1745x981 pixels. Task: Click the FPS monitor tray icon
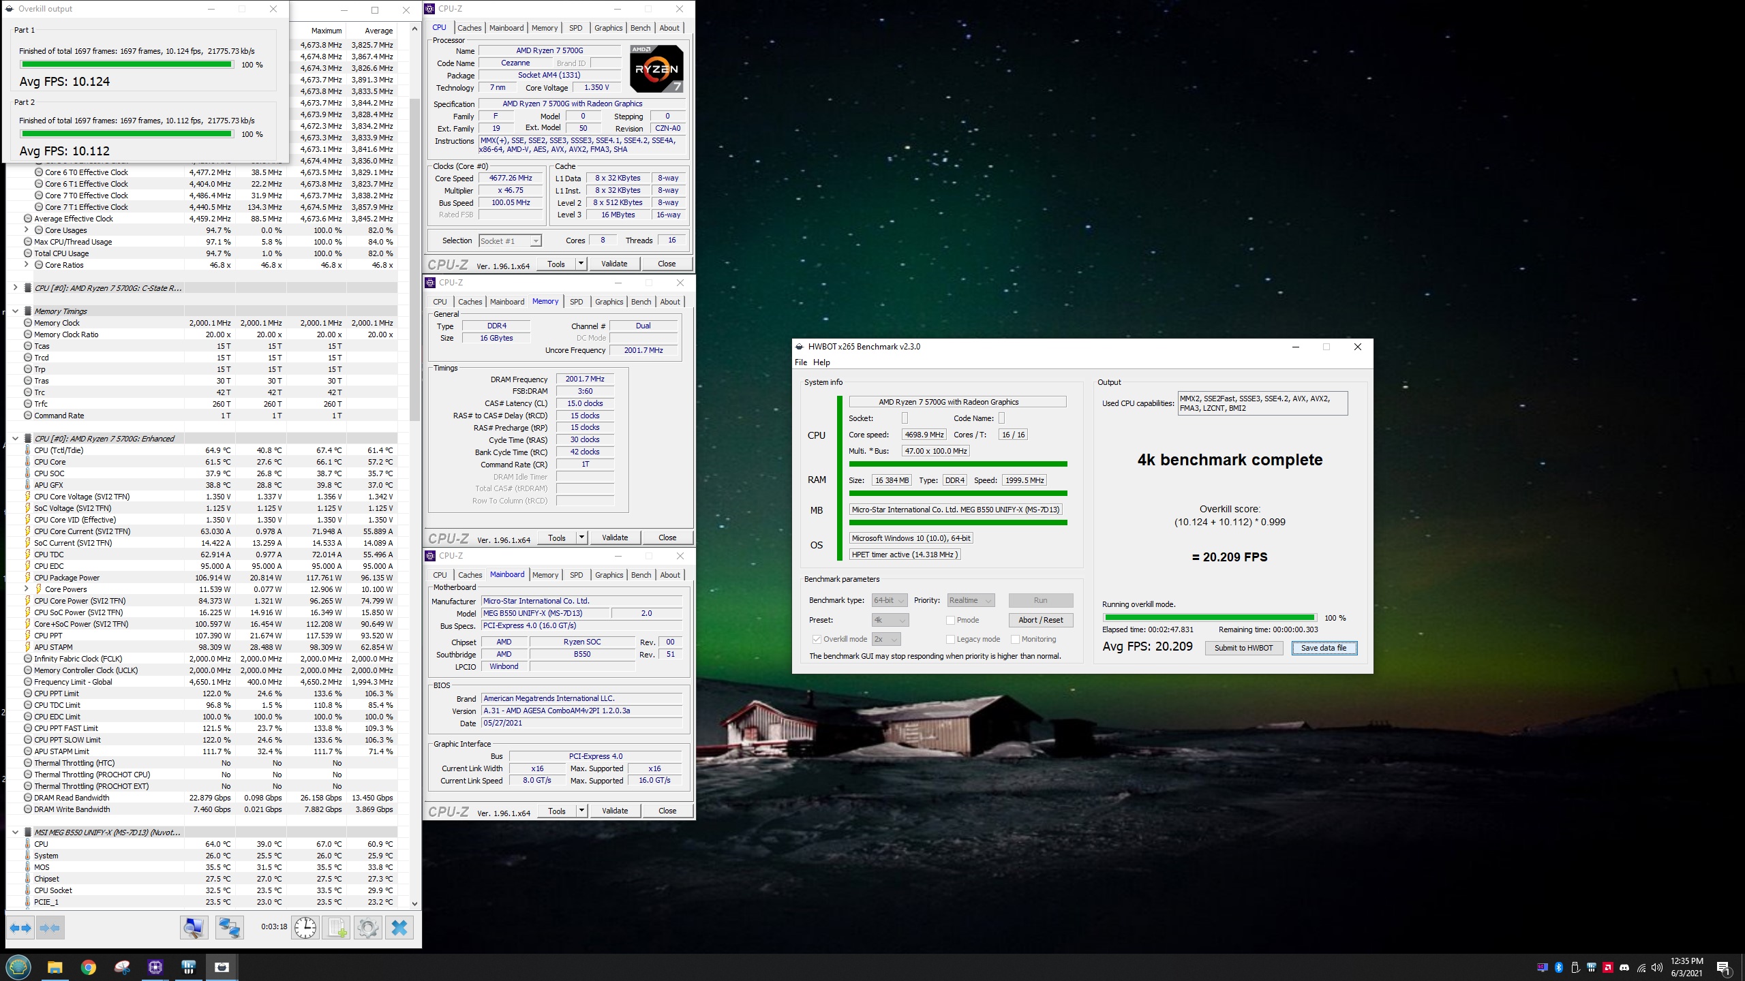(x=1543, y=967)
